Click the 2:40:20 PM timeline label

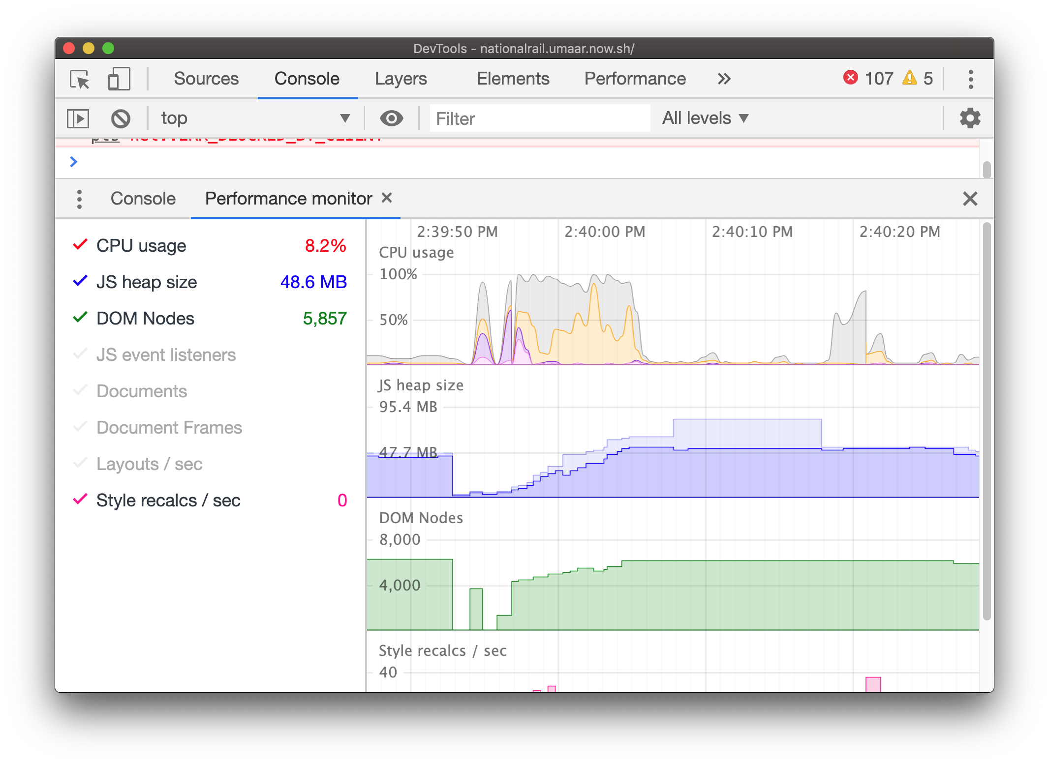point(899,232)
